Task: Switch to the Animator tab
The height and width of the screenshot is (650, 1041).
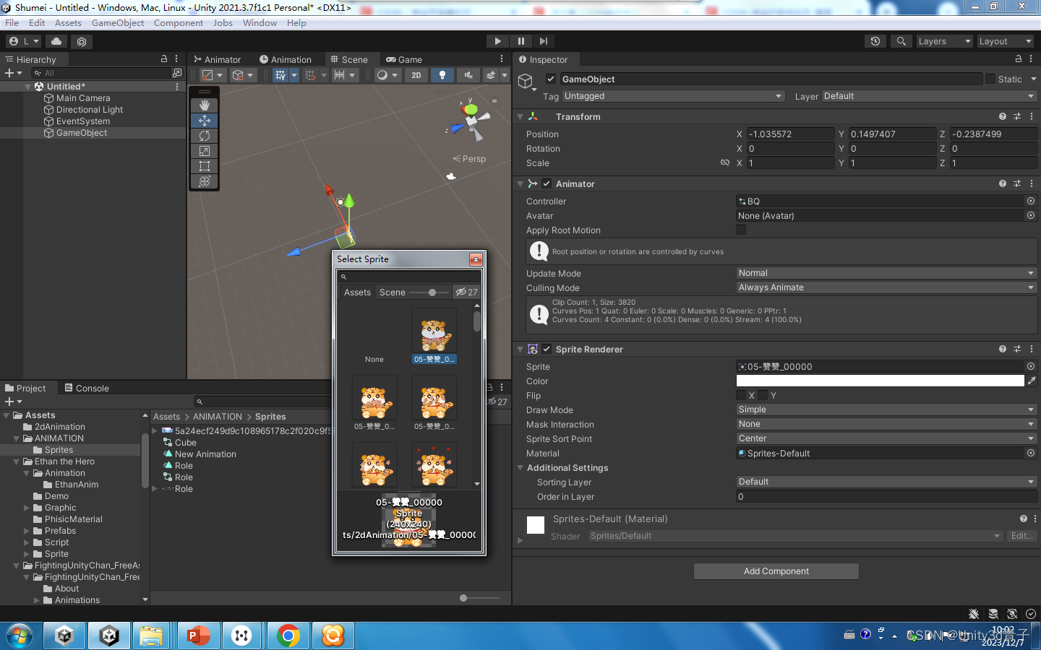Action: pos(217,59)
